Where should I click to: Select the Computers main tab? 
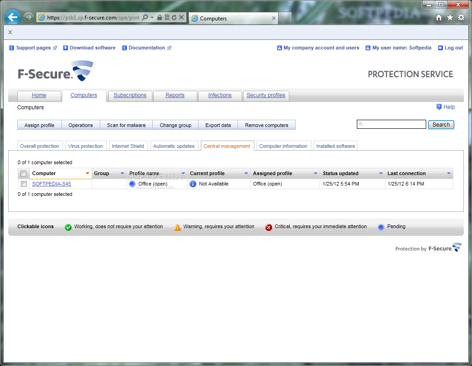[84, 95]
